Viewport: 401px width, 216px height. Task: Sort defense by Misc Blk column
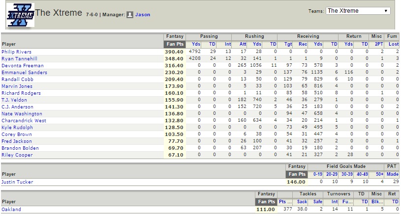tap(377, 202)
